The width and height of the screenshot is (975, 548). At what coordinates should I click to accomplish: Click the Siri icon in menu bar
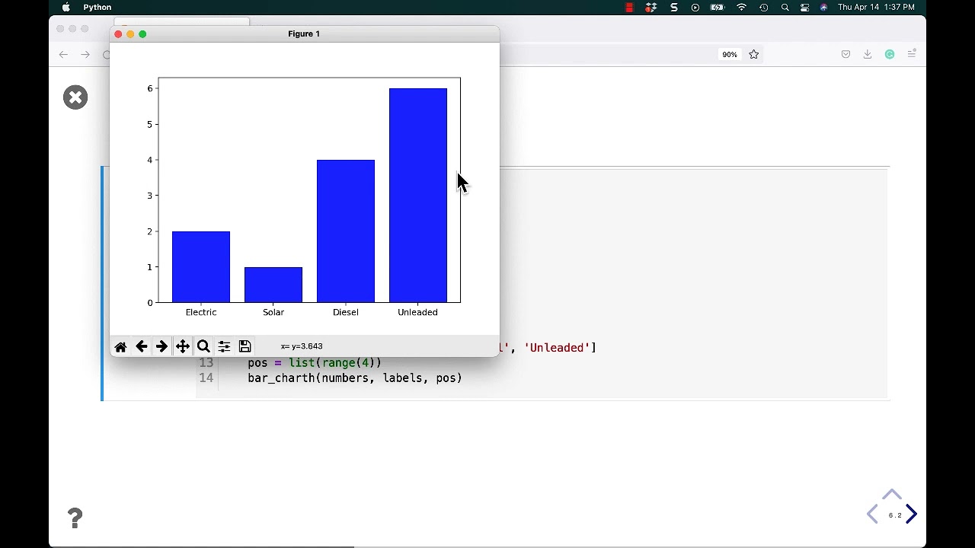[823, 7]
